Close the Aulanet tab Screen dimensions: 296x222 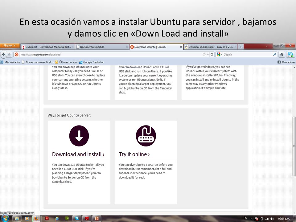pyautogui.click(x=72, y=47)
